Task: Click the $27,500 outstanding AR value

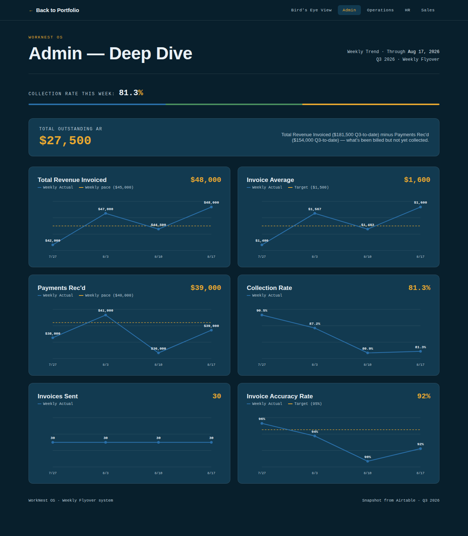Action: pos(65,141)
